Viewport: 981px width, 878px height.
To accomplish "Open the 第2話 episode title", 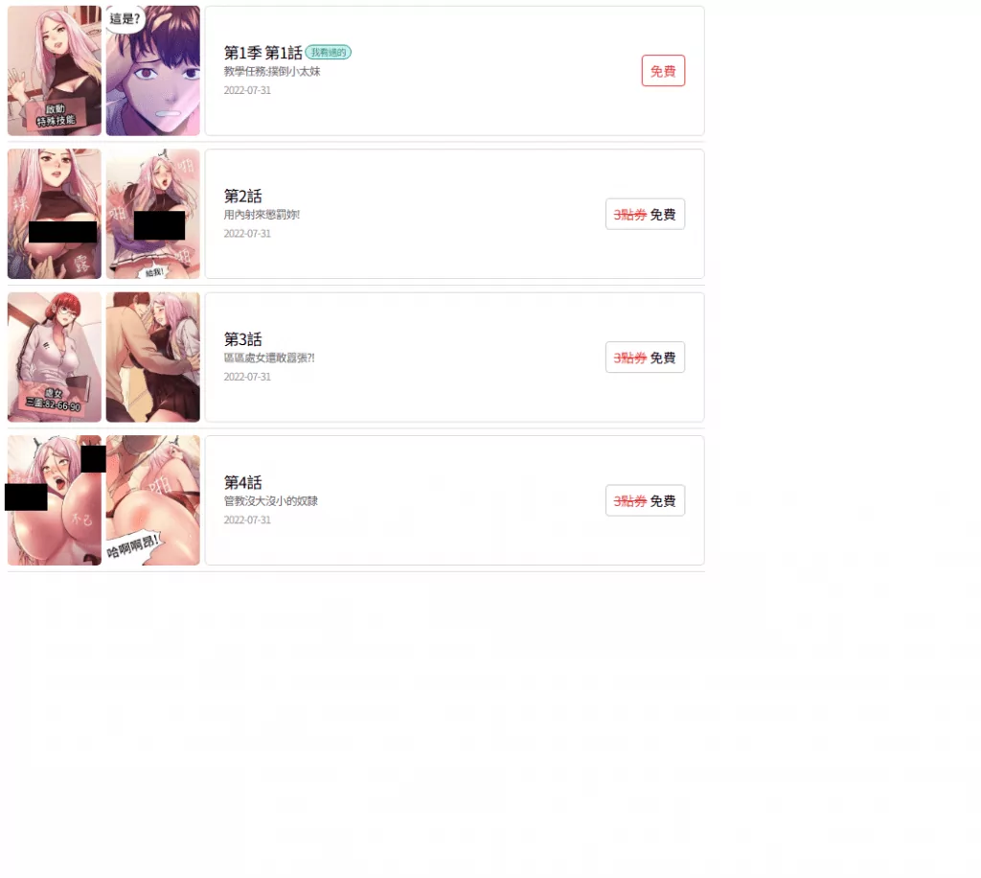I will 242,196.
